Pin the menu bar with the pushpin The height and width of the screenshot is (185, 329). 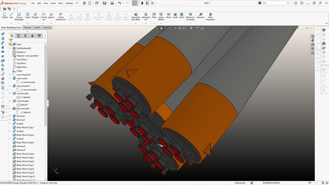pos(77,3)
